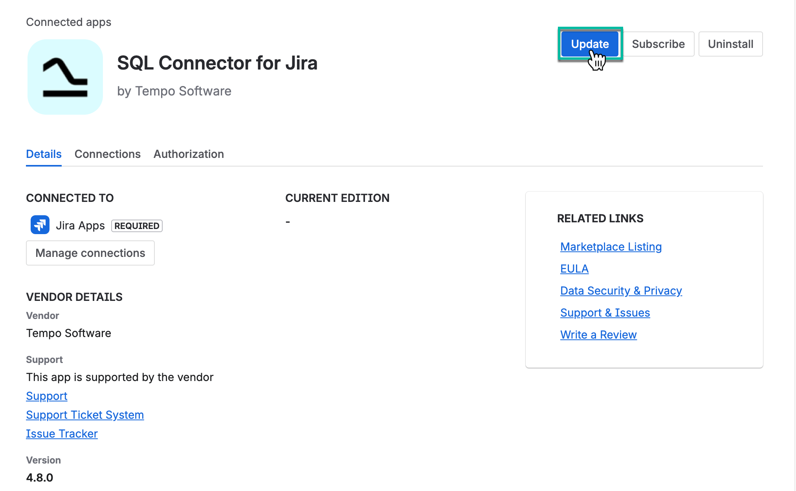Click the CURRENT EDITION heading
The width and height of the screenshot is (796, 491).
(337, 198)
